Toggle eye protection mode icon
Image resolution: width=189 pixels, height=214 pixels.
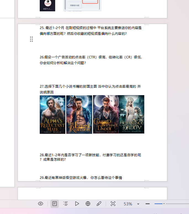[x=41, y=204]
